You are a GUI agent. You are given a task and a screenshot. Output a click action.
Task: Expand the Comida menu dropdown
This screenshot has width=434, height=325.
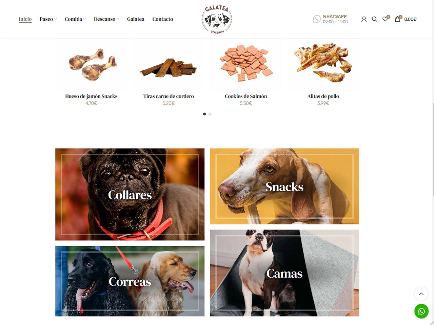click(x=75, y=19)
